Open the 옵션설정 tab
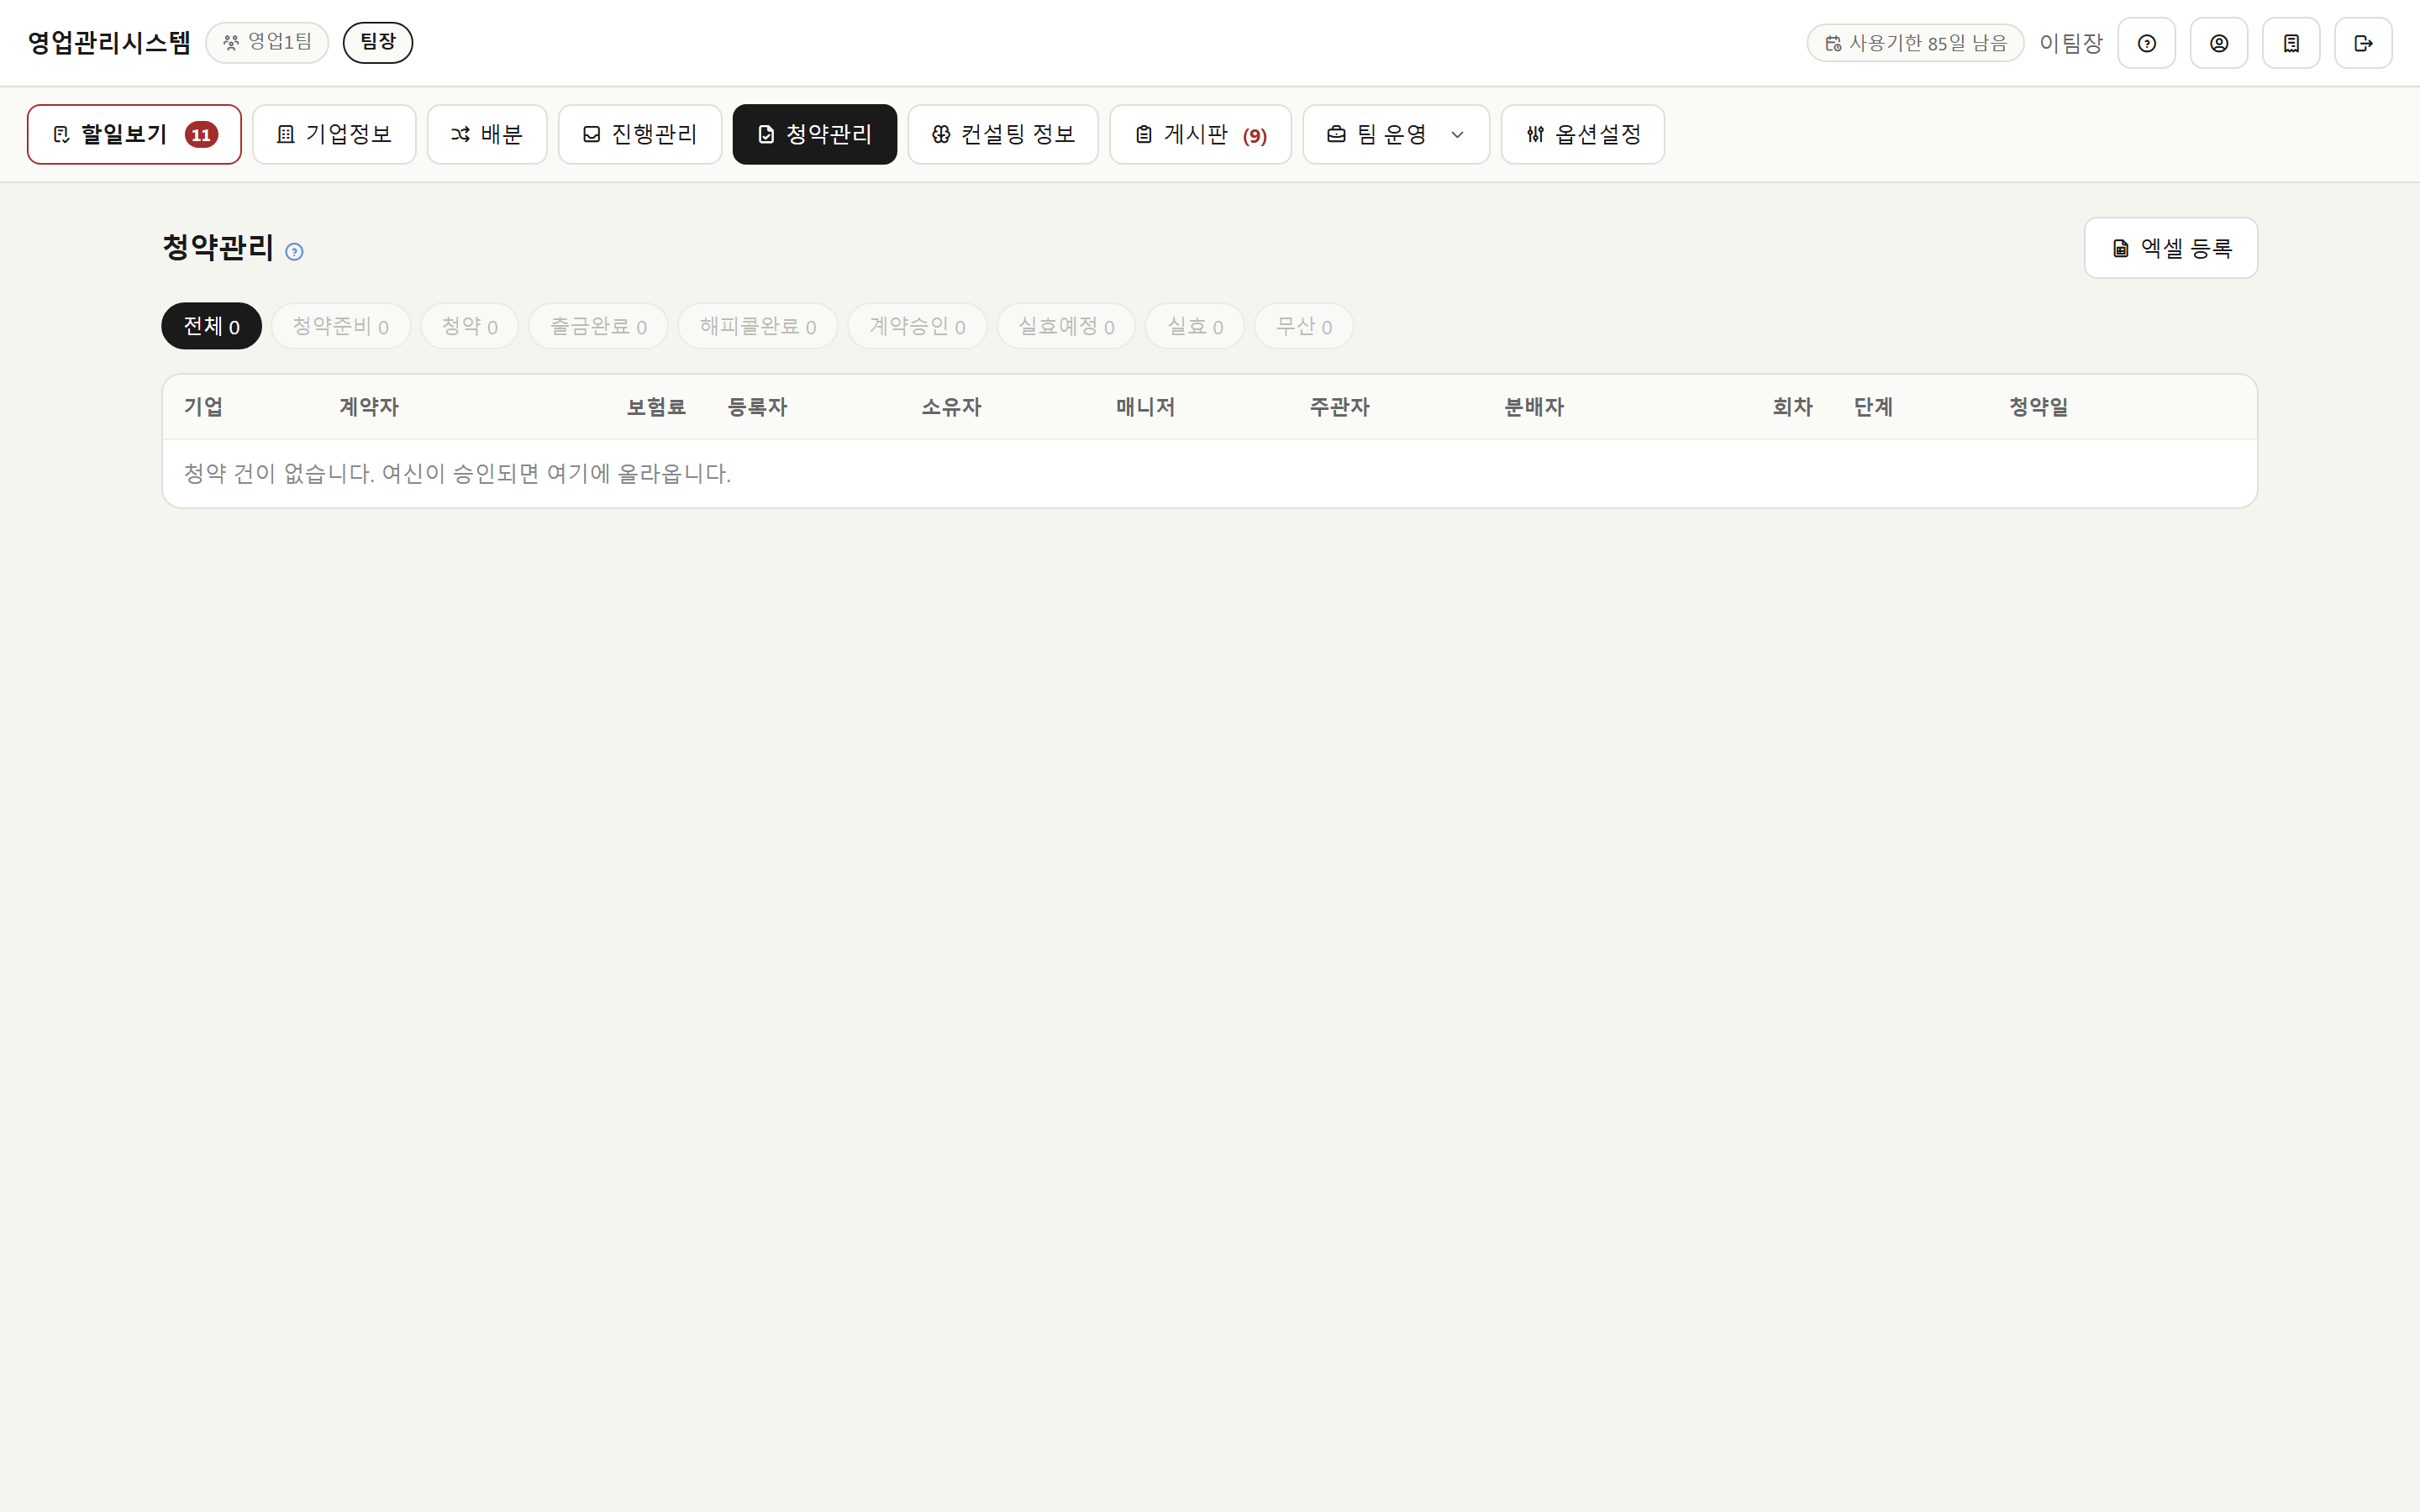This screenshot has height=1512, width=2420. [1583, 134]
